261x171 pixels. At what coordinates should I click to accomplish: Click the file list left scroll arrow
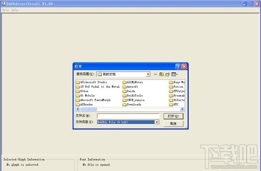[x=78, y=109]
